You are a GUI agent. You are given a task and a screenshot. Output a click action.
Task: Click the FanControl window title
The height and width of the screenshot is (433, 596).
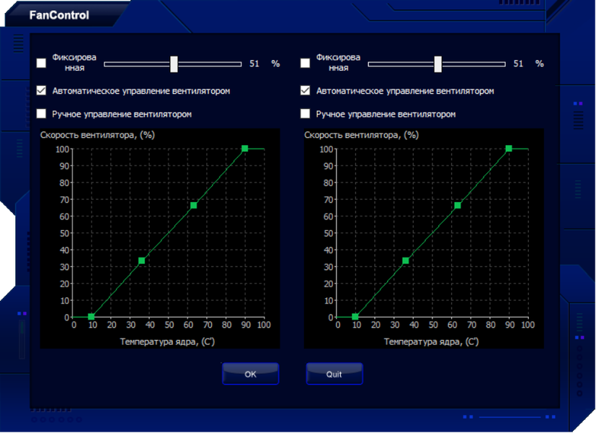pos(59,15)
